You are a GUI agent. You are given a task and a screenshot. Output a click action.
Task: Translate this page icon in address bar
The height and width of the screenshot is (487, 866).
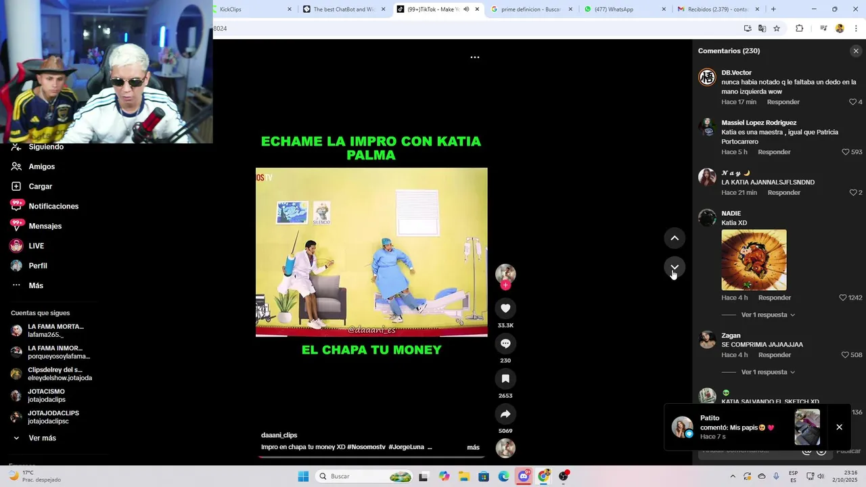pyautogui.click(x=762, y=28)
